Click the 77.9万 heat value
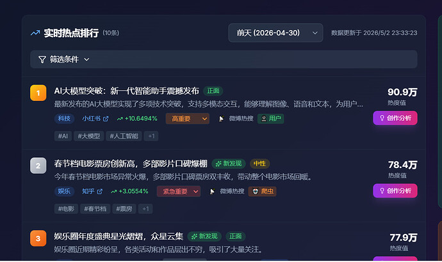This screenshot has width=442, height=262. point(404,238)
